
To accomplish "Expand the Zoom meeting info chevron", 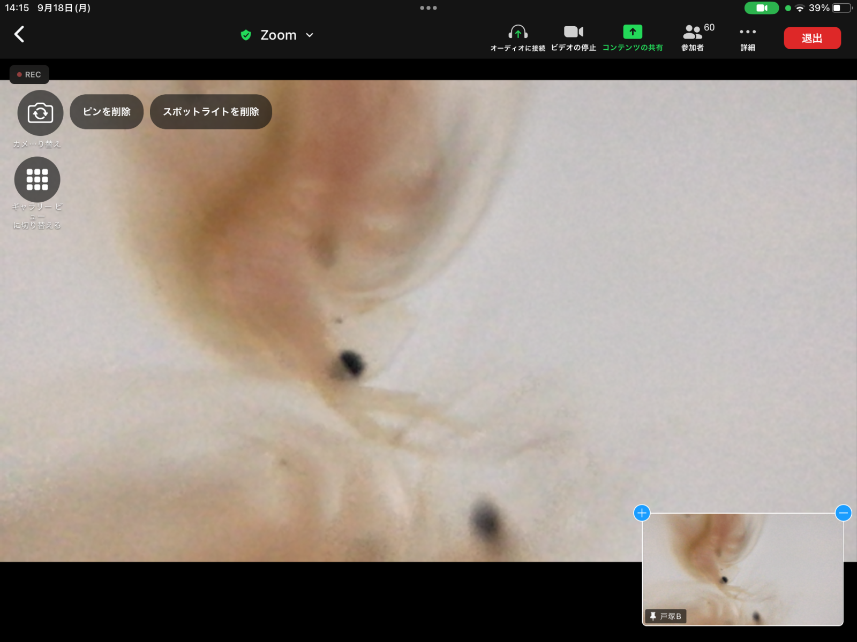I will [310, 35].
